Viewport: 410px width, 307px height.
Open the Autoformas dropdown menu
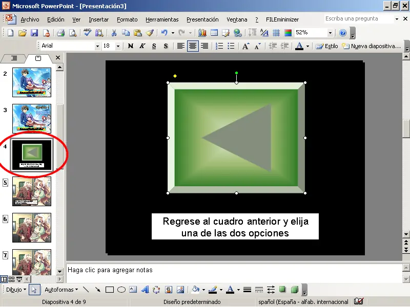pos(61,290)
